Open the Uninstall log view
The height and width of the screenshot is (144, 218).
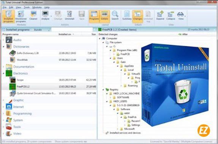tap(148, 17)
